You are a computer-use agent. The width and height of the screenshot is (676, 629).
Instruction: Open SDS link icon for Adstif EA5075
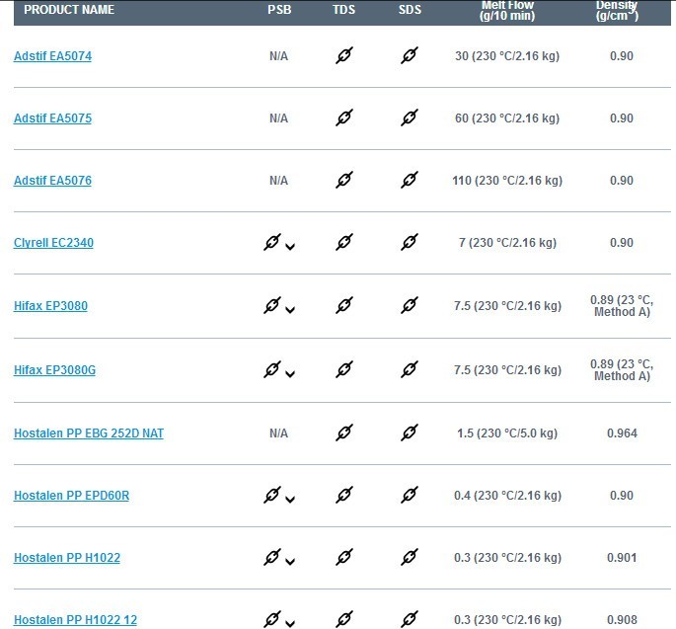pyautogui.click(x=410, y=118)
